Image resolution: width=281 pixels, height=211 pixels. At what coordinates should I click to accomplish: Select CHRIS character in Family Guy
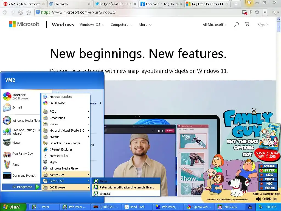pos(268,179)
